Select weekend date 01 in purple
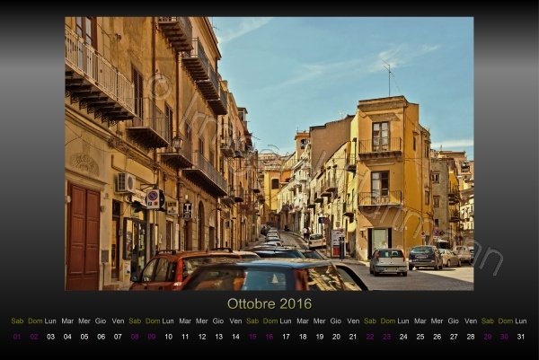Image resolution: width=539 pixels, height=360 pixels. pos(17,337)
